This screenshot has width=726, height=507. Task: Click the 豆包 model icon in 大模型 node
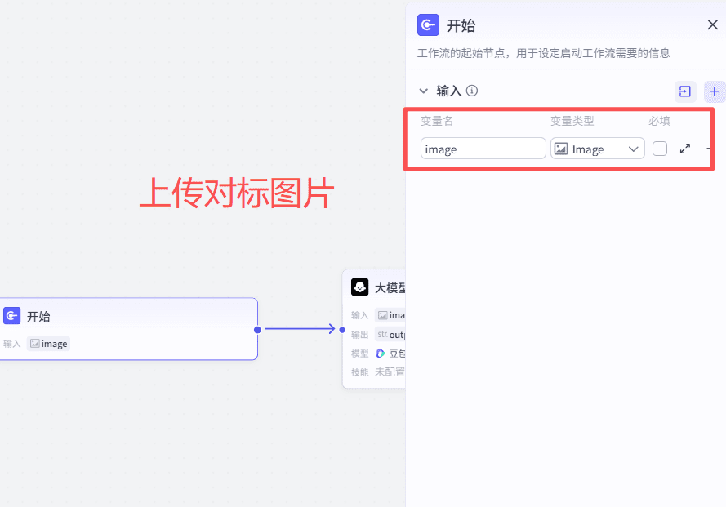pos(381,354)
